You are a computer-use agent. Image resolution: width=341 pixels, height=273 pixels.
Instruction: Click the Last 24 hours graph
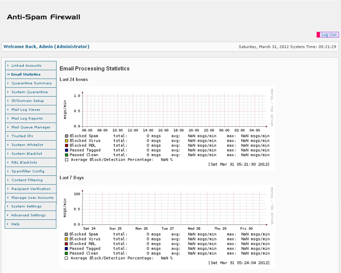(167, 128)
